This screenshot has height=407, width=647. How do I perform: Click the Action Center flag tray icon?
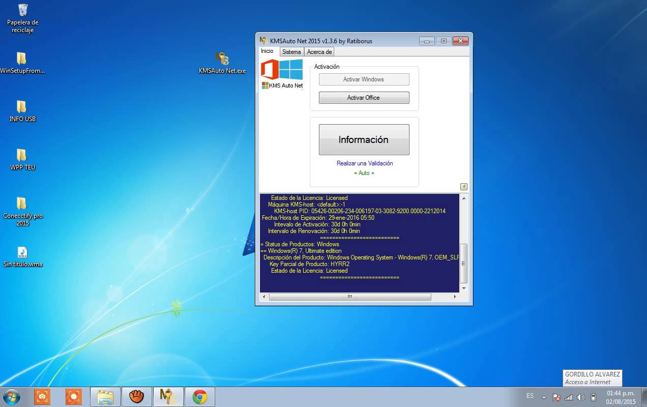pos(556,397)
